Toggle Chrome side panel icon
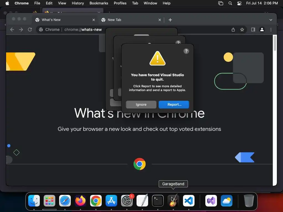Image resolution: width=283 pixels, height=212 pixels. click(x=253, y=30)
